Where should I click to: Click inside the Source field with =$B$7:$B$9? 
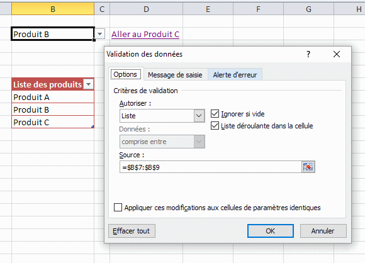(210, 167)
